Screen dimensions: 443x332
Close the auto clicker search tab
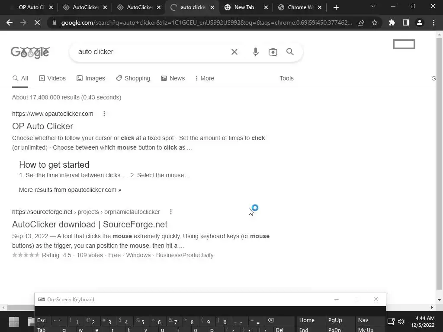click(x=212, y=7)
